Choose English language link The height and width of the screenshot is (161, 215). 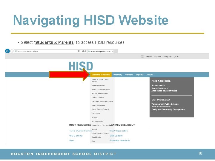pos(149,57)
